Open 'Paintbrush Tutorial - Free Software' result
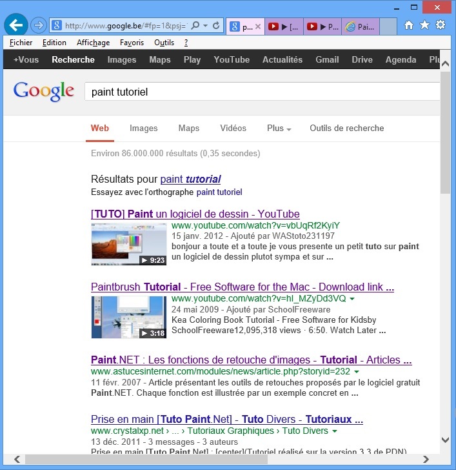Image resolution: width=456 pixels, height=470 pixels. point(243,287)
